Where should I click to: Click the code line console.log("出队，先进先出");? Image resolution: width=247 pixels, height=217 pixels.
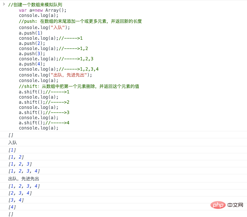pyautogui.click(x=55, y=75)
